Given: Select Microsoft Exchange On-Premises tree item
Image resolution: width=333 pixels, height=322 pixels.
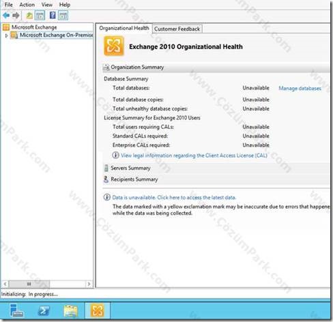Looking at the screenshot, I should click(56, 35).
